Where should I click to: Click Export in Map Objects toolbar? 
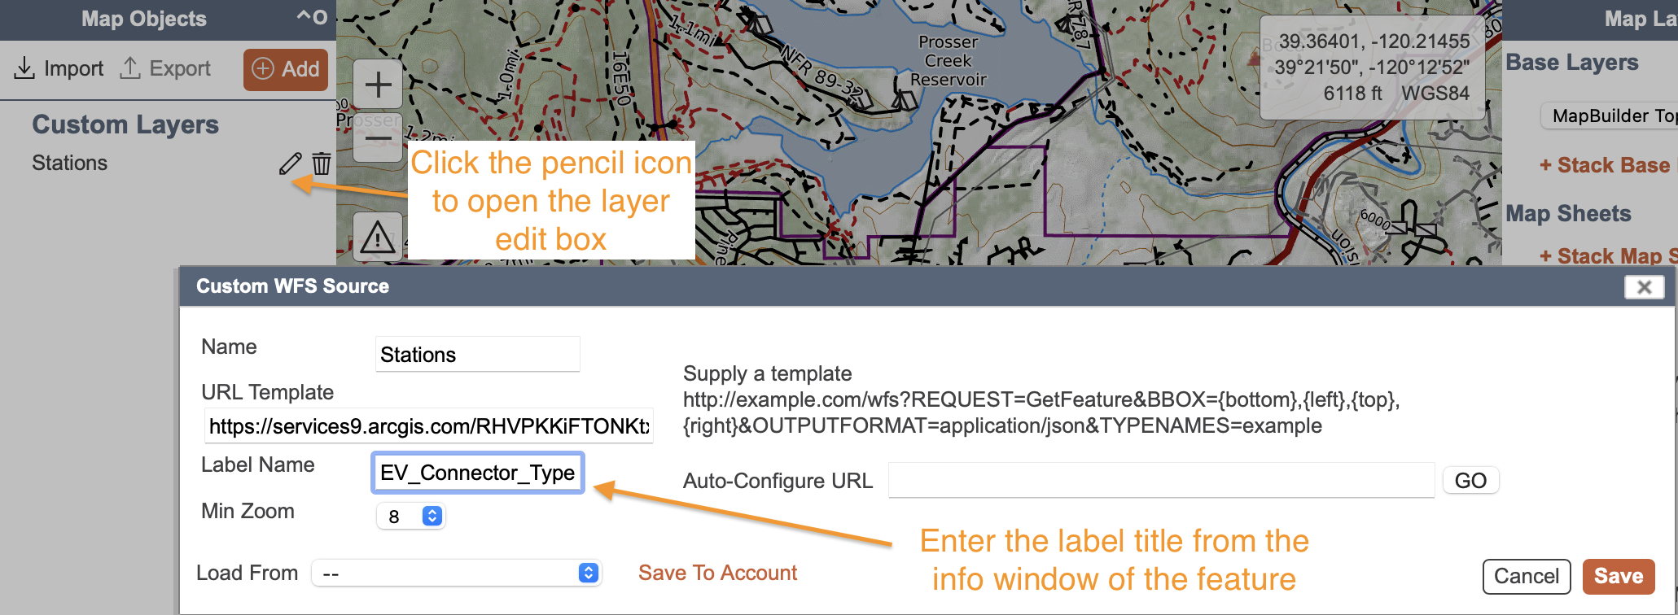(x=165, y=69)
